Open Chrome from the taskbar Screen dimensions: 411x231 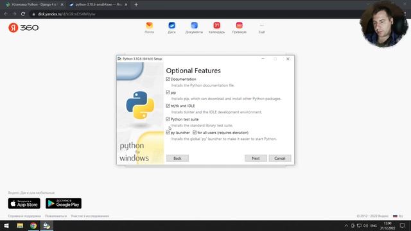coord(33,226)
